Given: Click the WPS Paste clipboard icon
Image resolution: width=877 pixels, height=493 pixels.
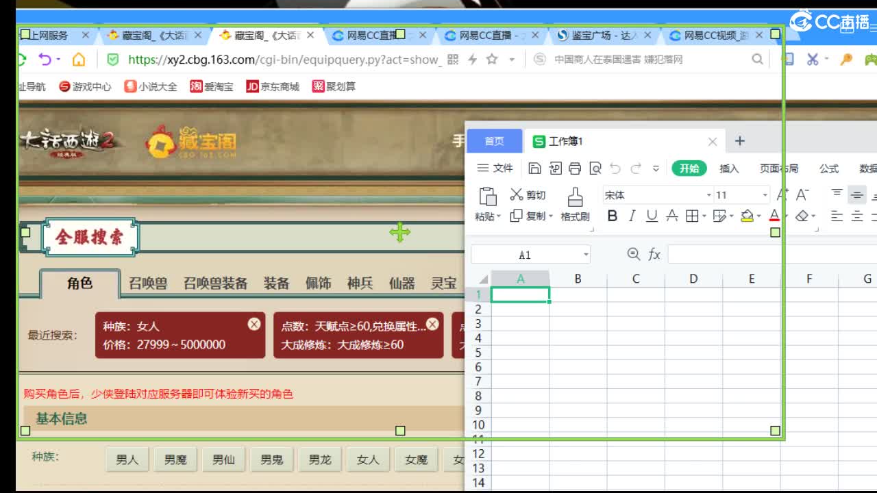Looking at the screenshot, I should tap(487, 196).
